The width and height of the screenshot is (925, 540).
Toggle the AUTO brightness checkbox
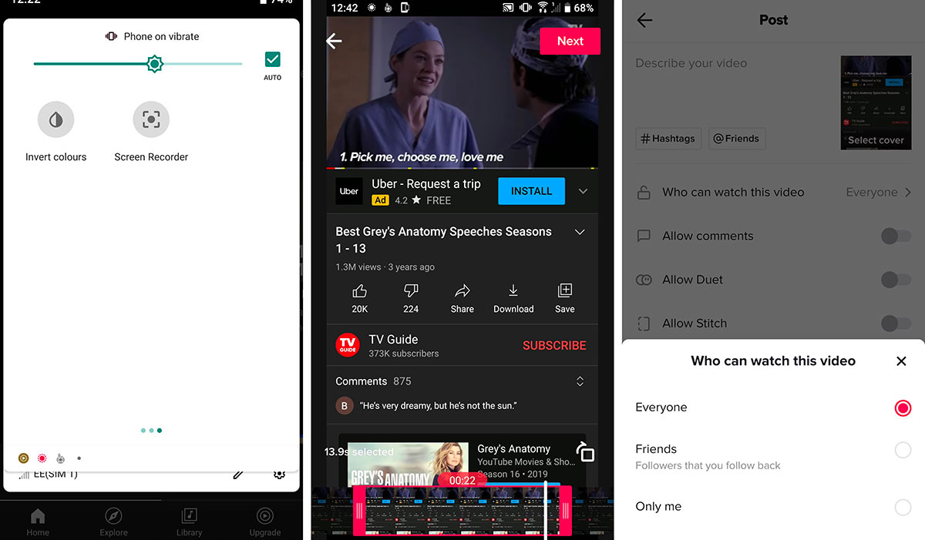pos(272,60)
